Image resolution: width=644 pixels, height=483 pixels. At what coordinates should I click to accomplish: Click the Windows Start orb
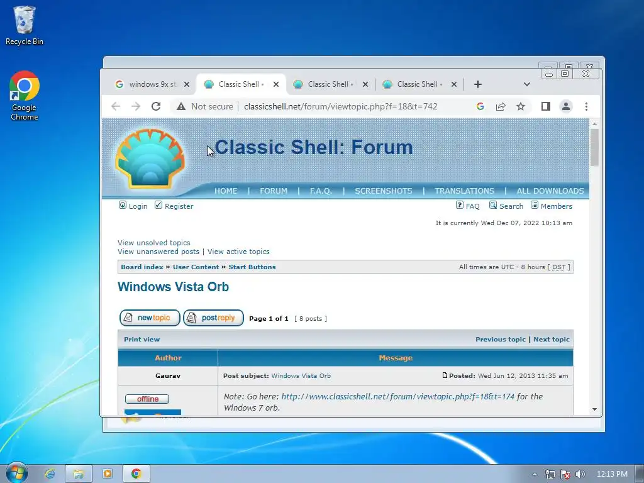click(17, 473)
